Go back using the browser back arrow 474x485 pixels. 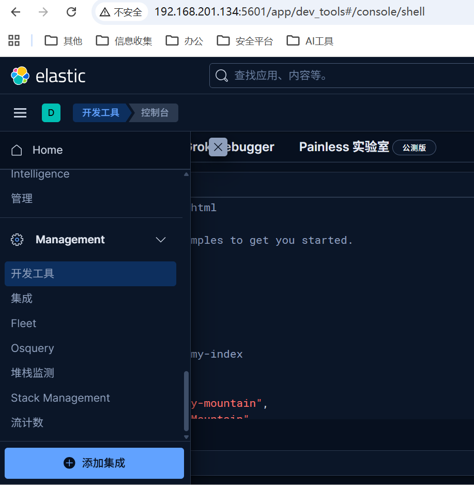16,12
